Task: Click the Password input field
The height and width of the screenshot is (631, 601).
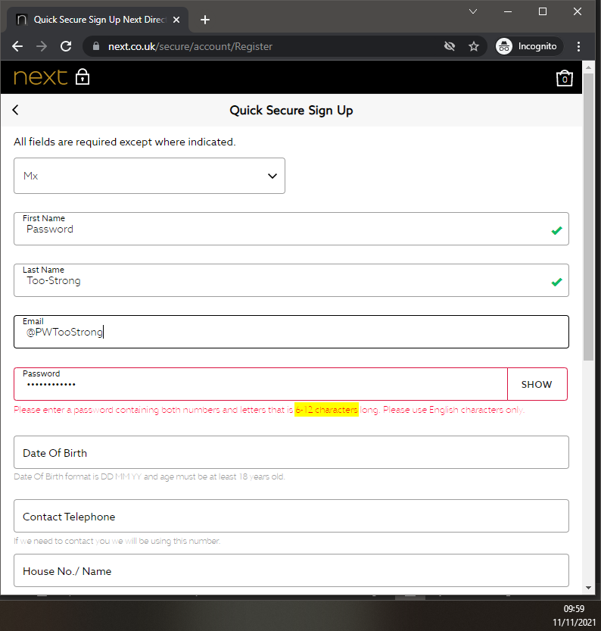Action: pos(261,384)
